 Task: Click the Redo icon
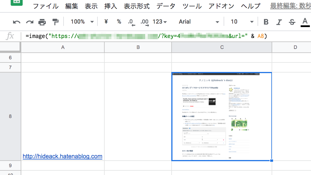(x=29, y=22)
